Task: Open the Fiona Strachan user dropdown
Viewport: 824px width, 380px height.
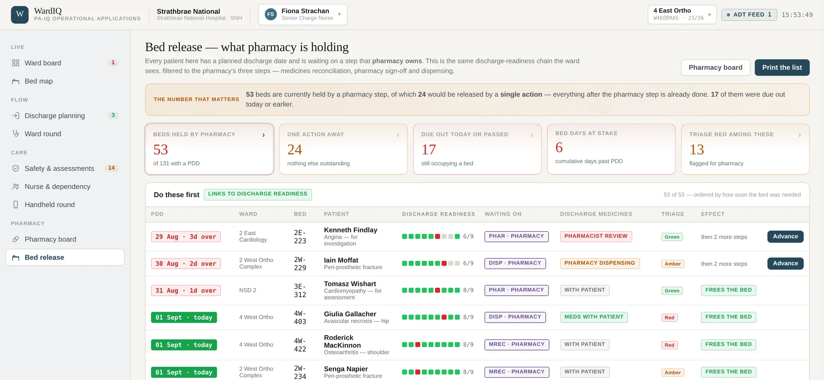Action: (x=303, y=15)
